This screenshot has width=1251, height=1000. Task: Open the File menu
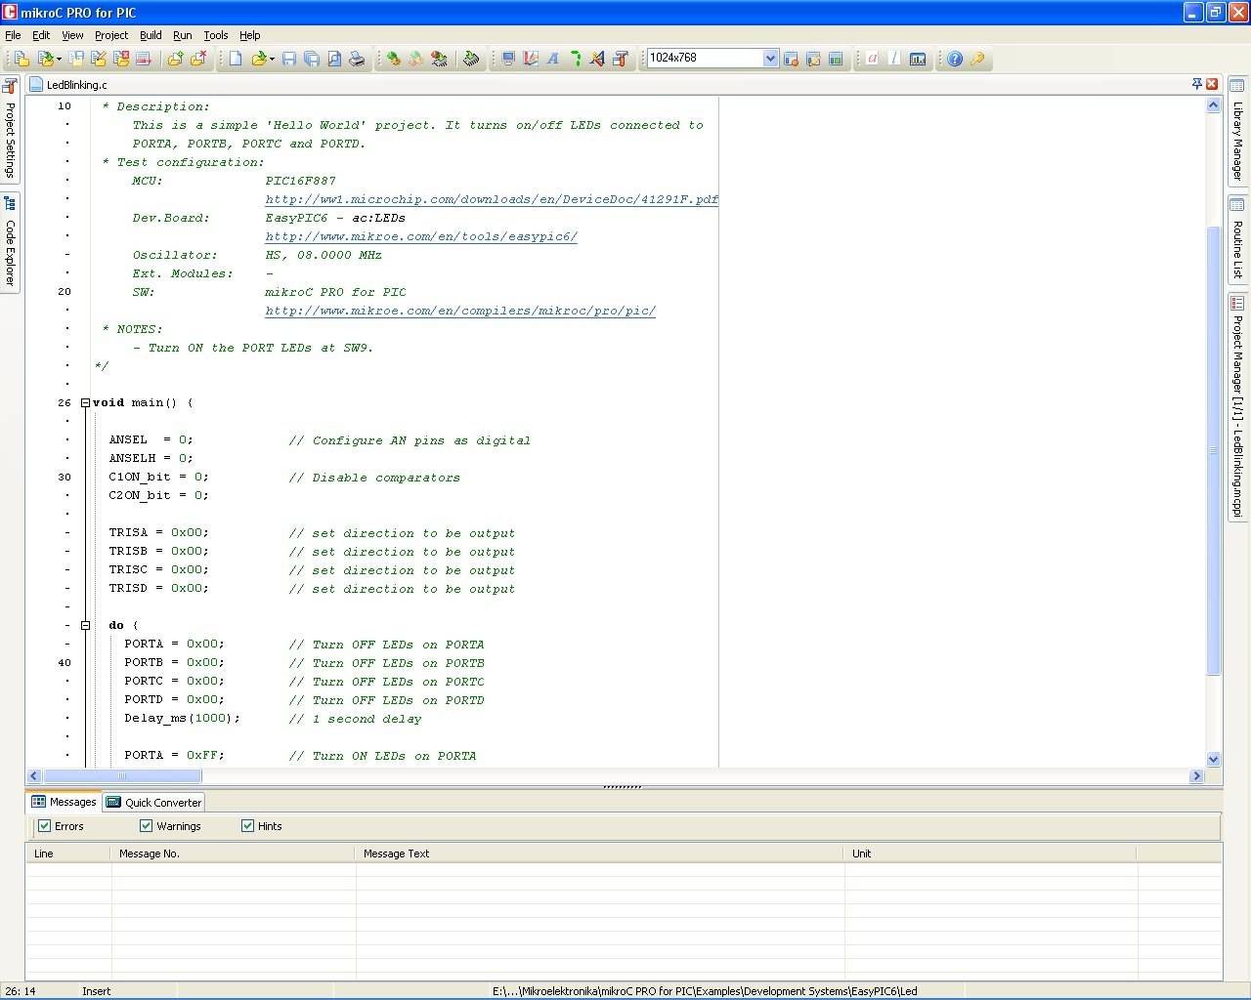tap(13, 35)
